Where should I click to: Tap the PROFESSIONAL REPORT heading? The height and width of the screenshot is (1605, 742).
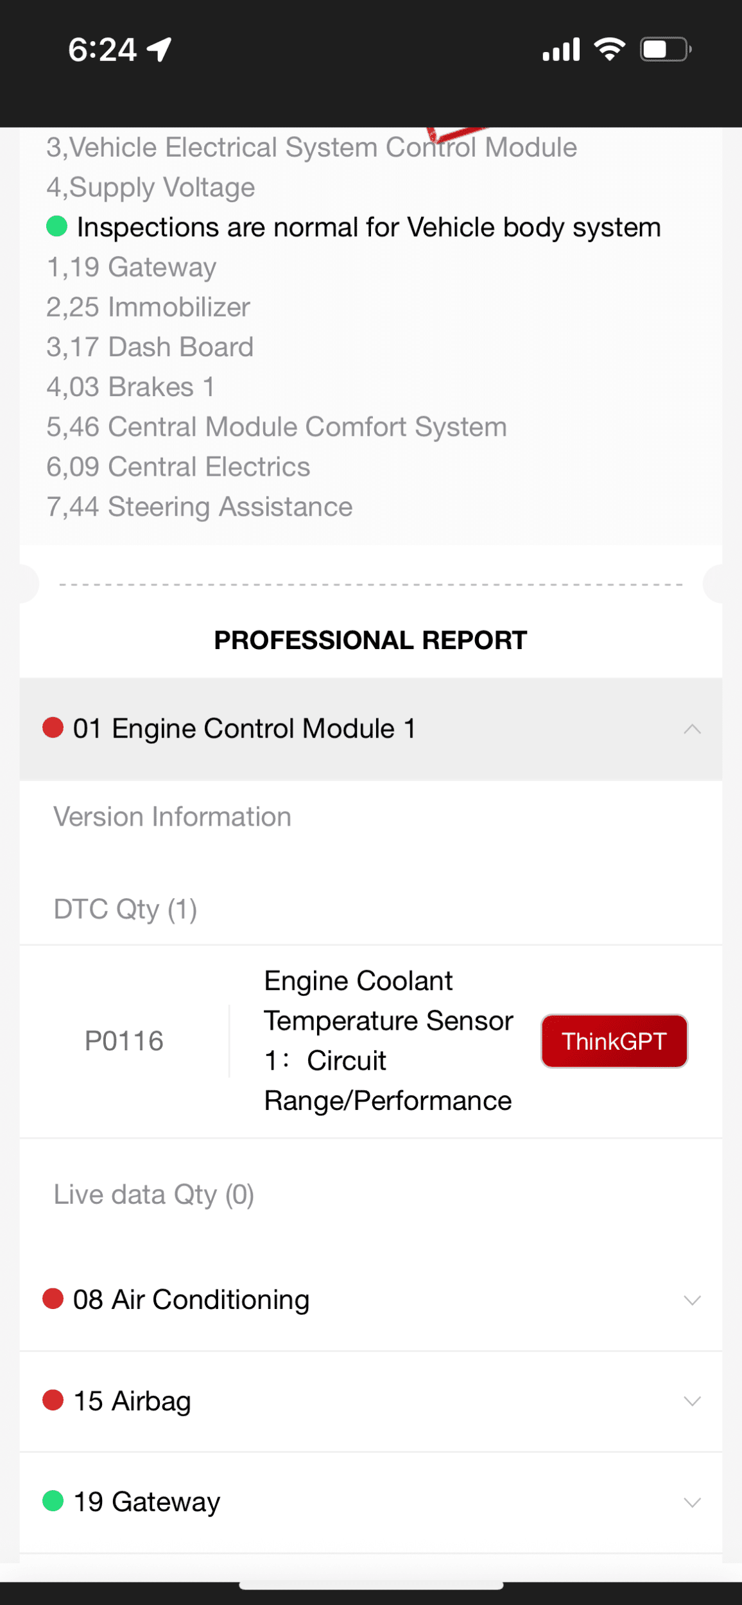click(x=370, y=640)
